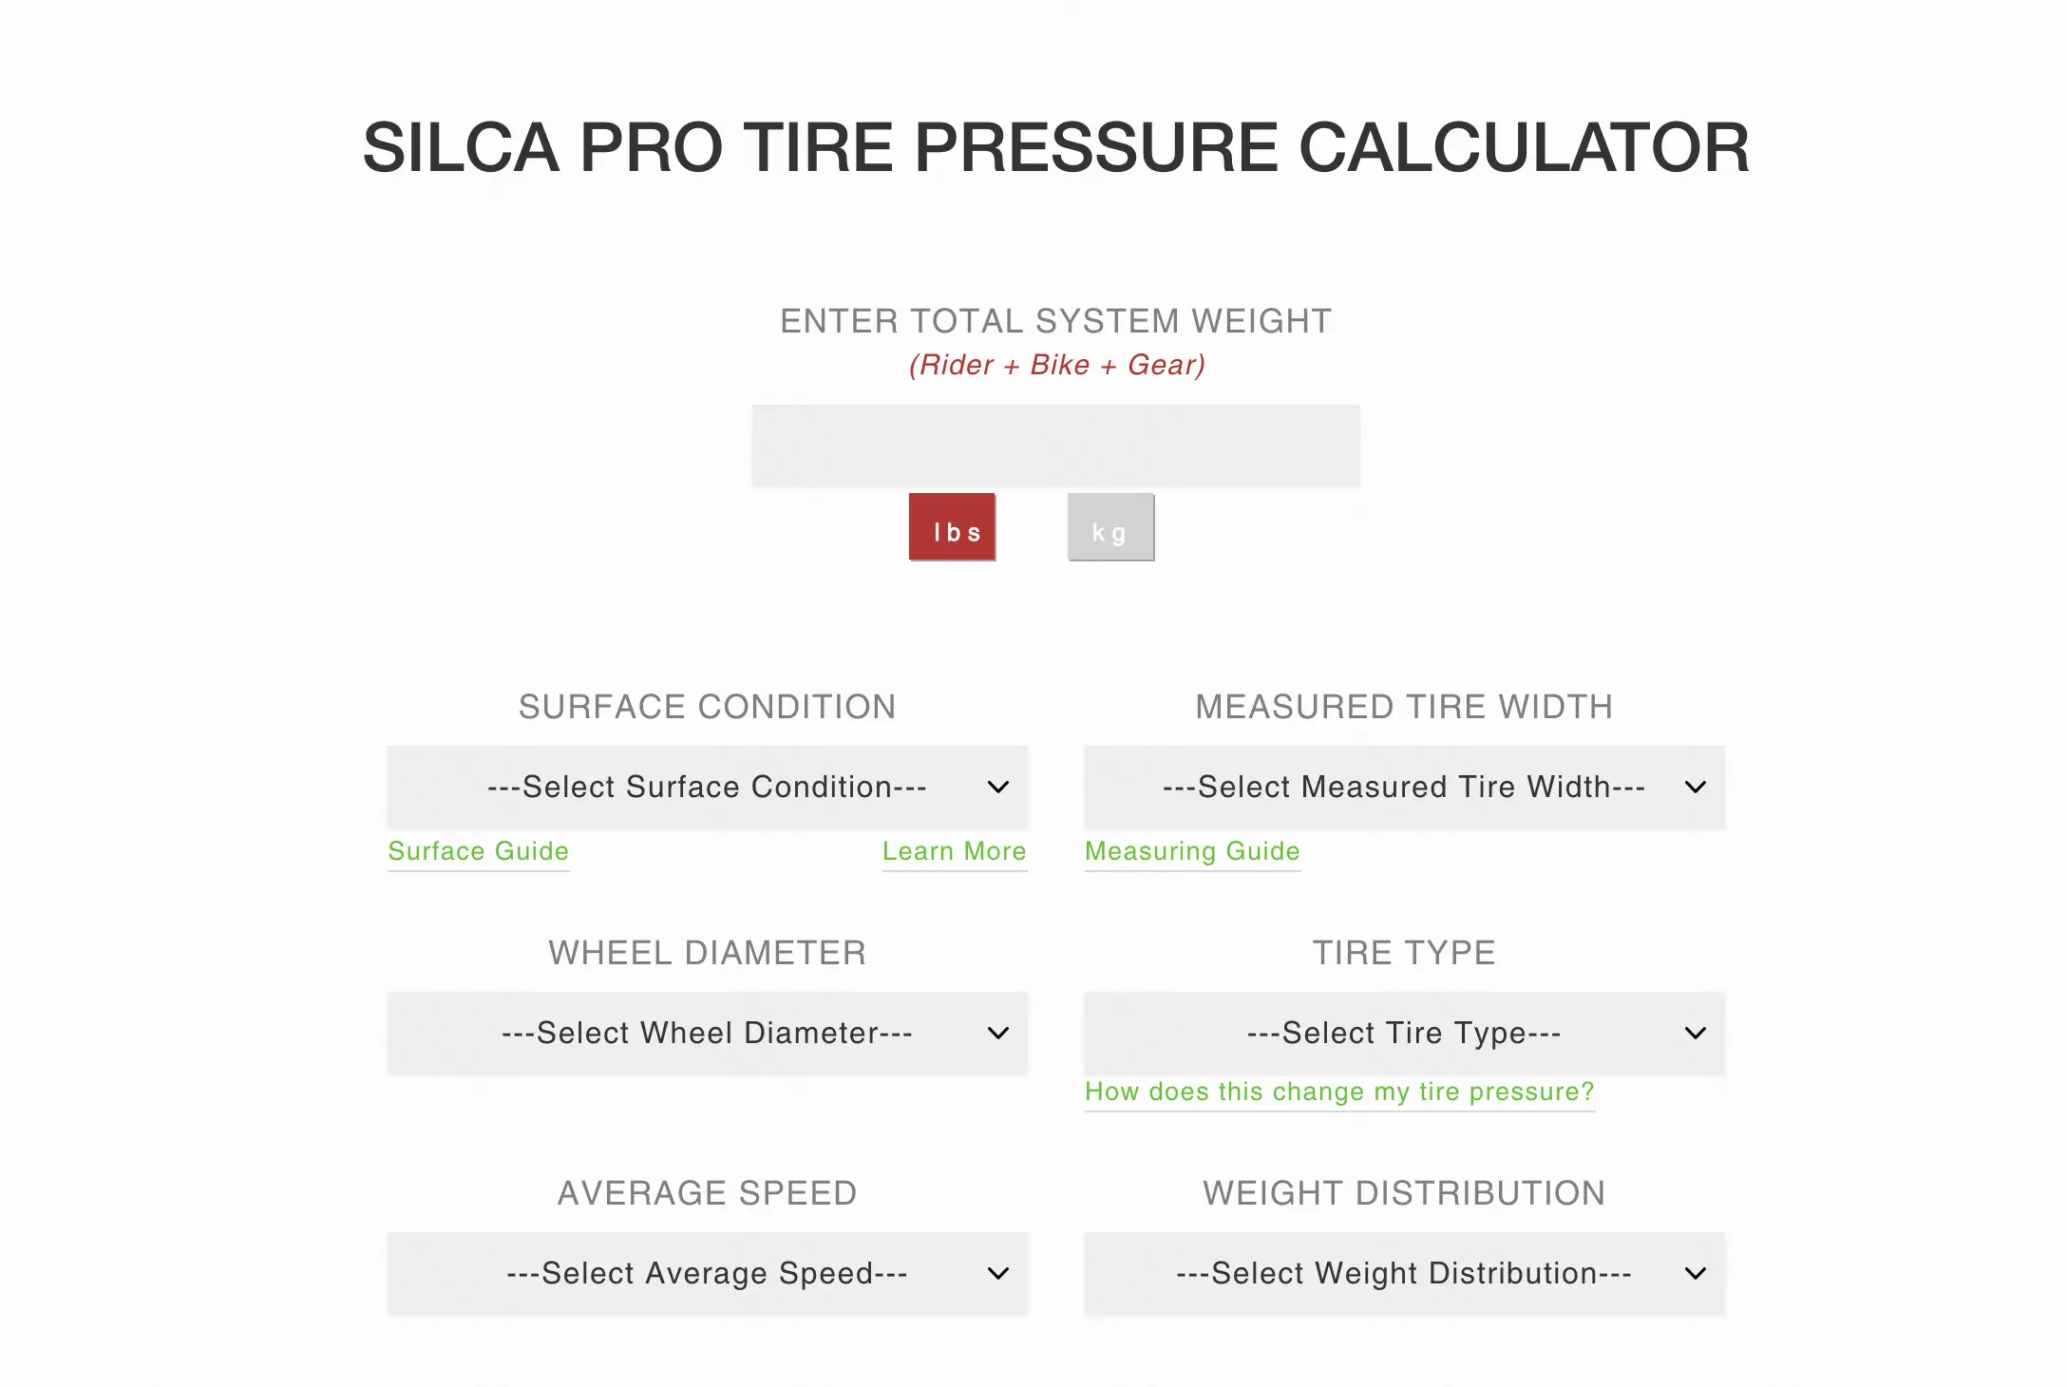Click the Weight Distribution chevron arrow
Image resolution: width=2067 pixels, height=1387 pixels.
(x=1695, y=1274)
